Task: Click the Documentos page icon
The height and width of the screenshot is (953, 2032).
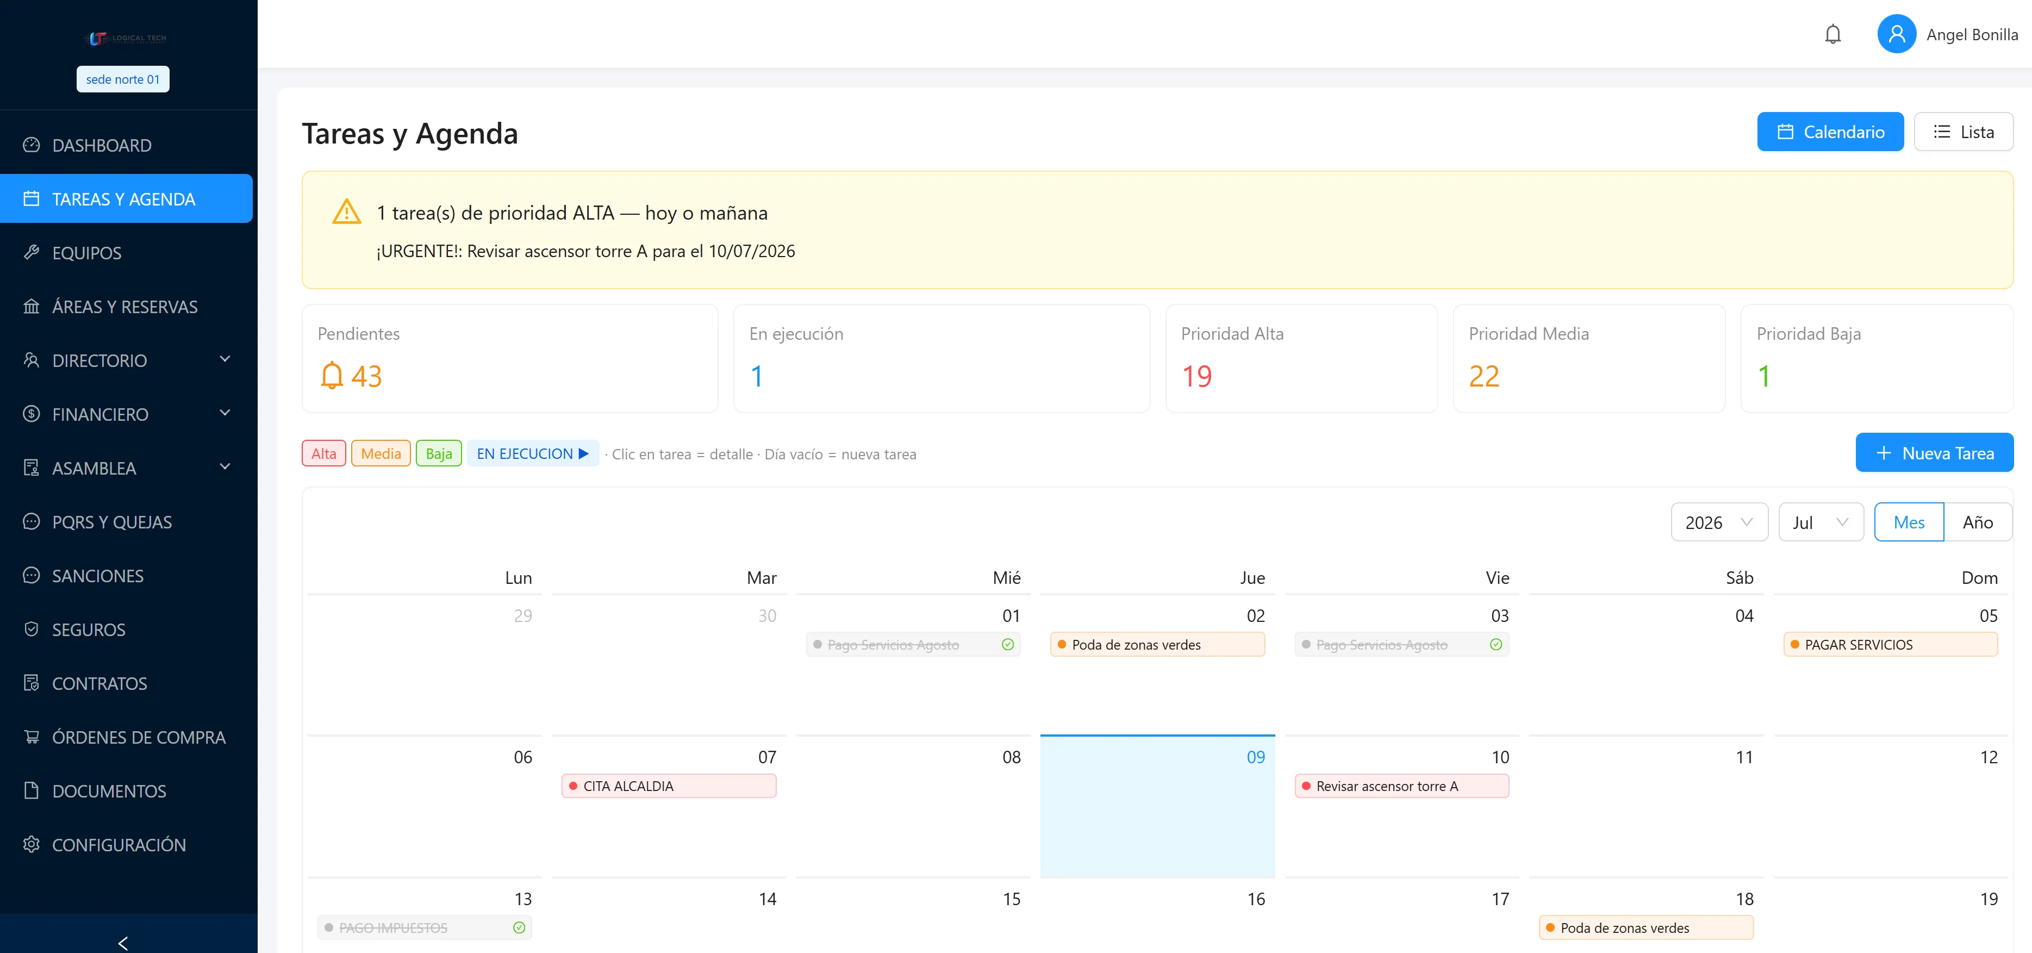Action: [32, 790]
